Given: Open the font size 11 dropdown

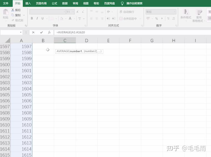Looking at the screenshot, I should (73, 12).
